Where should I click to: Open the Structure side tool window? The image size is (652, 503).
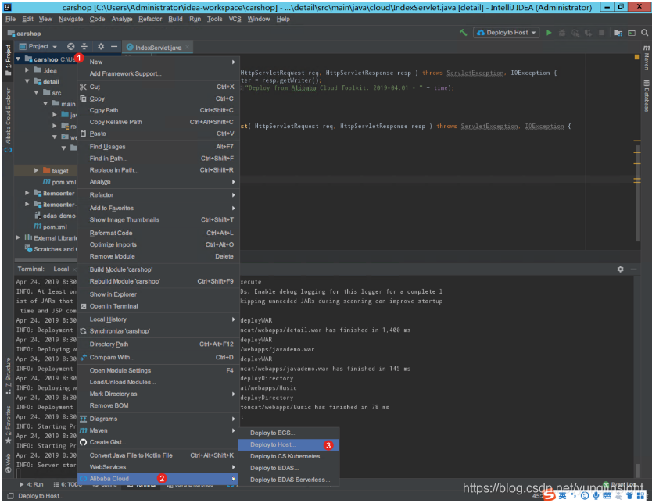point(8,376)
